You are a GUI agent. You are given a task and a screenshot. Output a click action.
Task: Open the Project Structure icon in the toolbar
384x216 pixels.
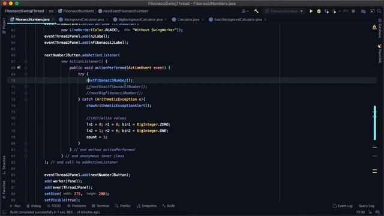pos(363,11)
